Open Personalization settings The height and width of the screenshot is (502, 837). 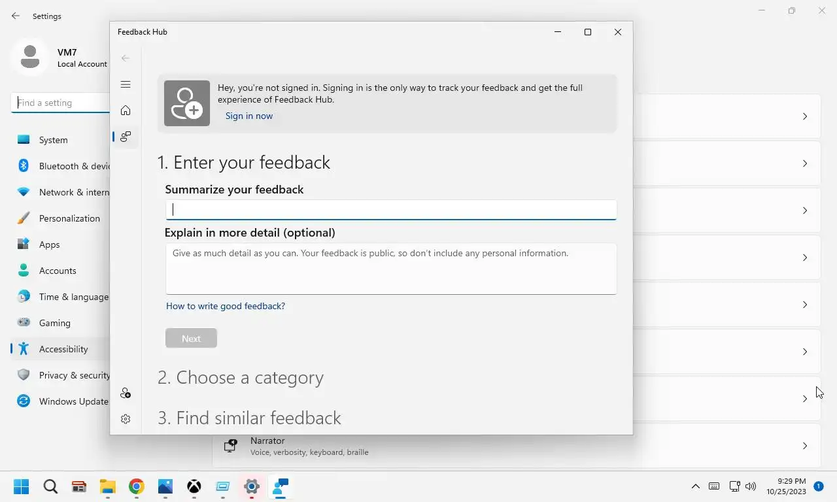[60, 218]
